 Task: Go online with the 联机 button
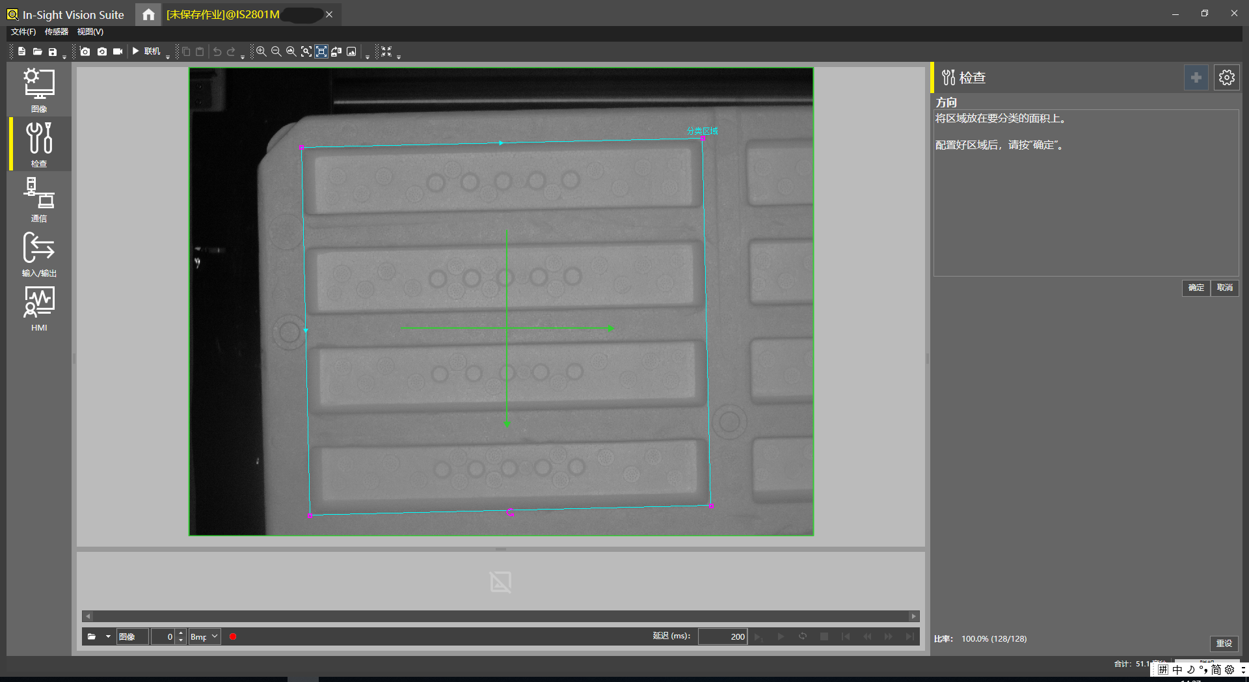coord(146,51)
